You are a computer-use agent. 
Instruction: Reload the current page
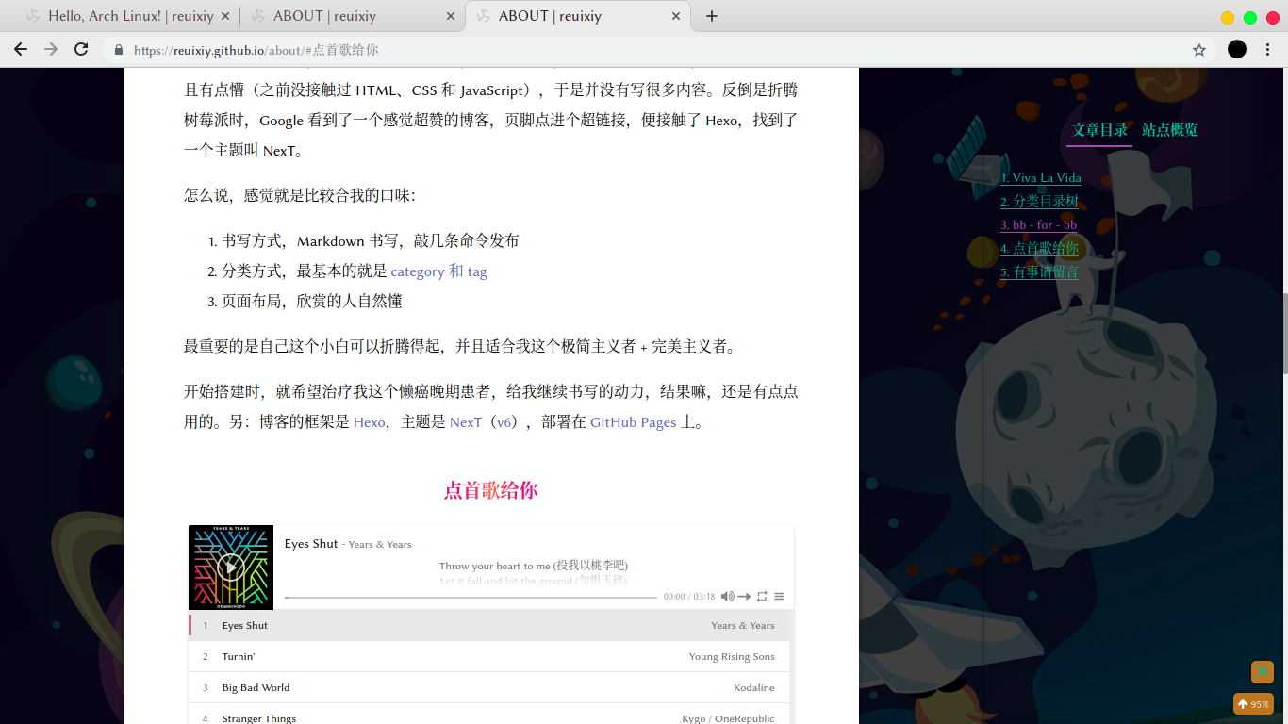coord(81,50)
